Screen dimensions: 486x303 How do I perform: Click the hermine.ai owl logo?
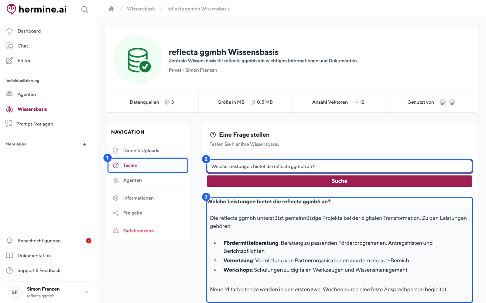click(x=11, y=9)
